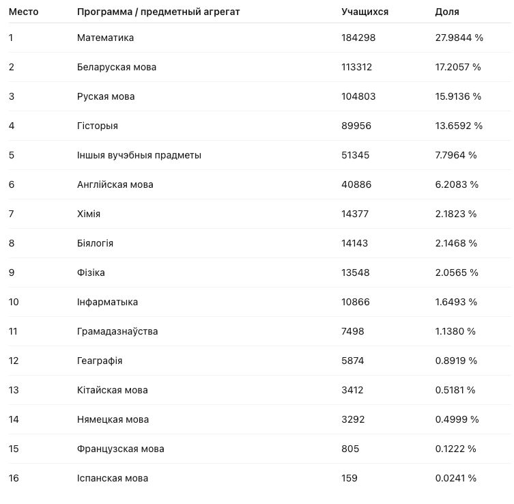Screen dimensions: 514x504
Task: Select the Гісторыя row entry
Action: coord(98,126)
